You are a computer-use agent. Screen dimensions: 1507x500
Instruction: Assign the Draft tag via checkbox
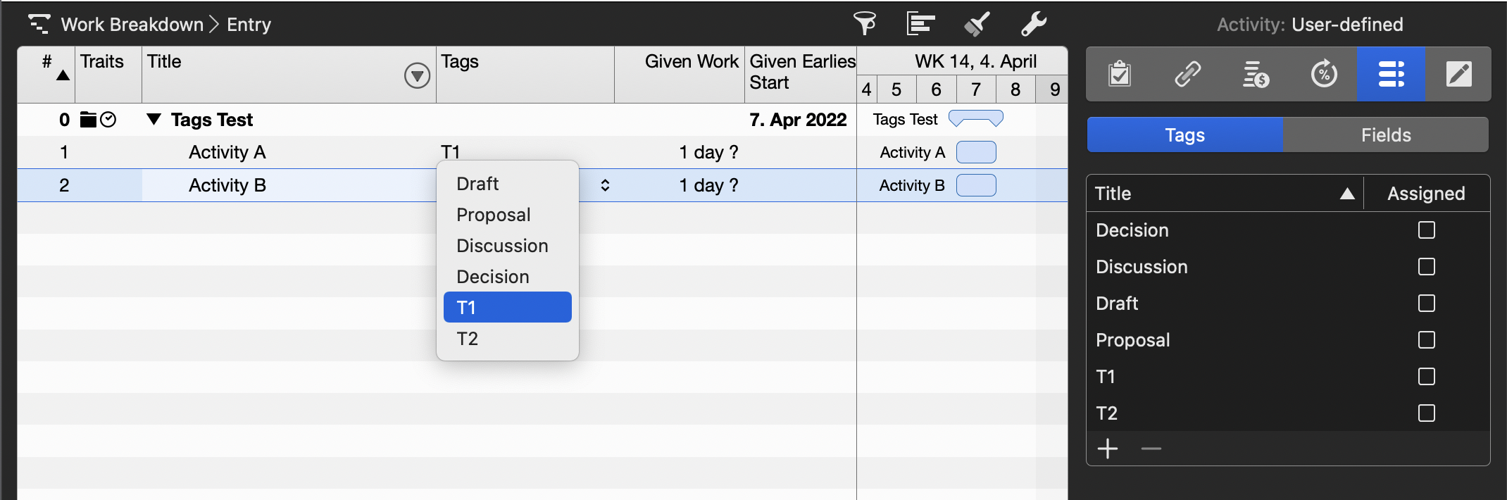(x=1426, y=304)
